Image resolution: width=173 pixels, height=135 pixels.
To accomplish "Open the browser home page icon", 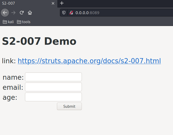I will coord(30,13).
